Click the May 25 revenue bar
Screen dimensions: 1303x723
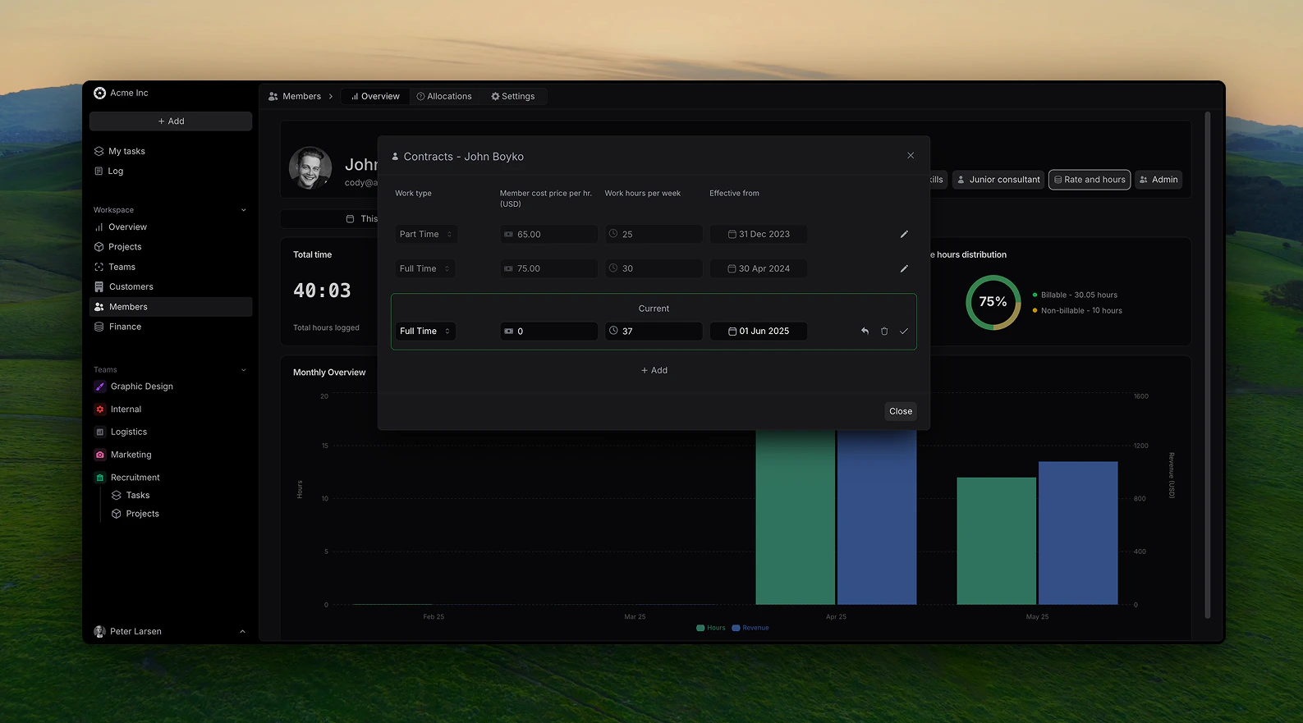pos(1078,533)
